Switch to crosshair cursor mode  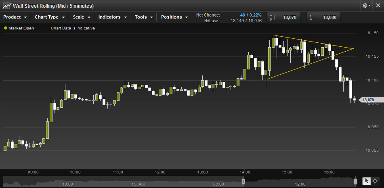point(375,181)
